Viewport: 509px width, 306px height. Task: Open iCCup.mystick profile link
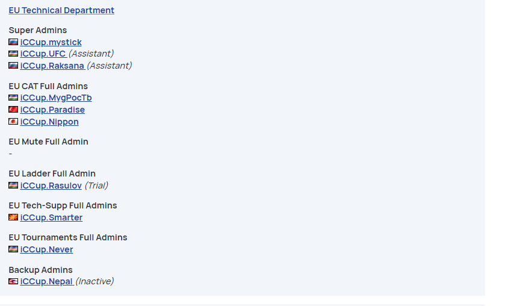[51, 42]
